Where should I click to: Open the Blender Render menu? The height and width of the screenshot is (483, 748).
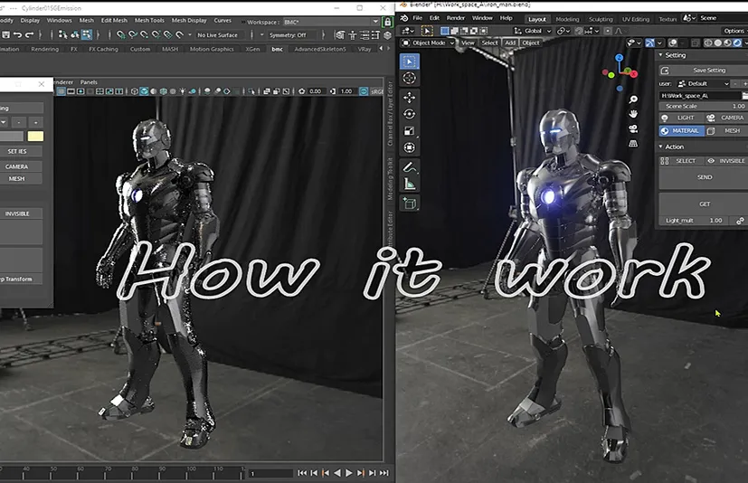point(456,18)
